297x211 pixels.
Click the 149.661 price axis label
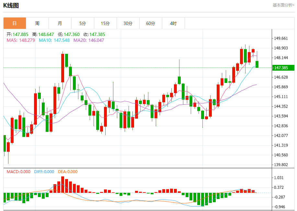coord(281,38)
